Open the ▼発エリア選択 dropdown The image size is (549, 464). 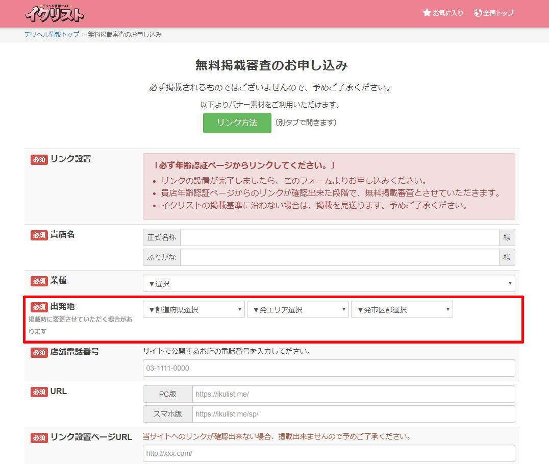click(x=297, y=310)
